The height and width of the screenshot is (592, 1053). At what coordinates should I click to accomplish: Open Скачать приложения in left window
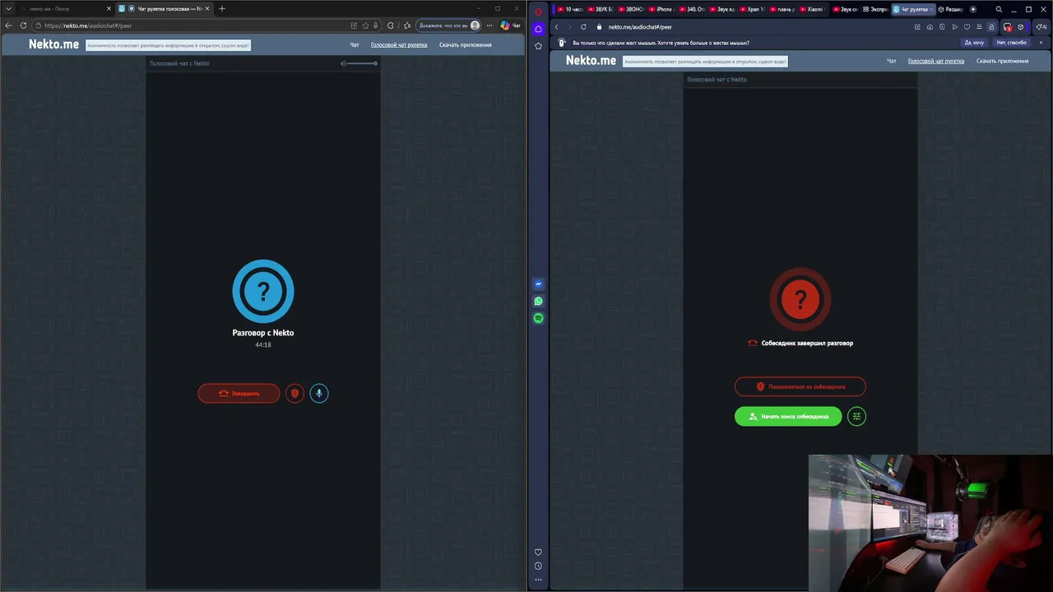[x=466, y=44]
